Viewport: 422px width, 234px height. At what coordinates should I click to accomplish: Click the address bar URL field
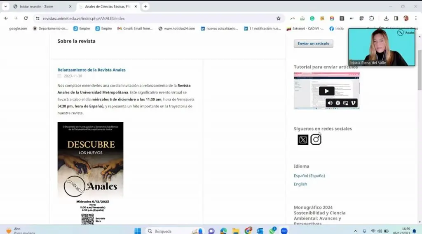(156, 19)
